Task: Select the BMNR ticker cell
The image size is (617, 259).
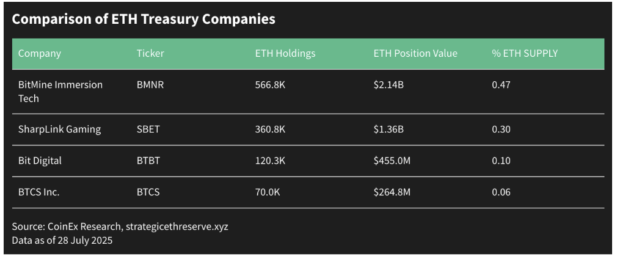Action: click(150, 84)
